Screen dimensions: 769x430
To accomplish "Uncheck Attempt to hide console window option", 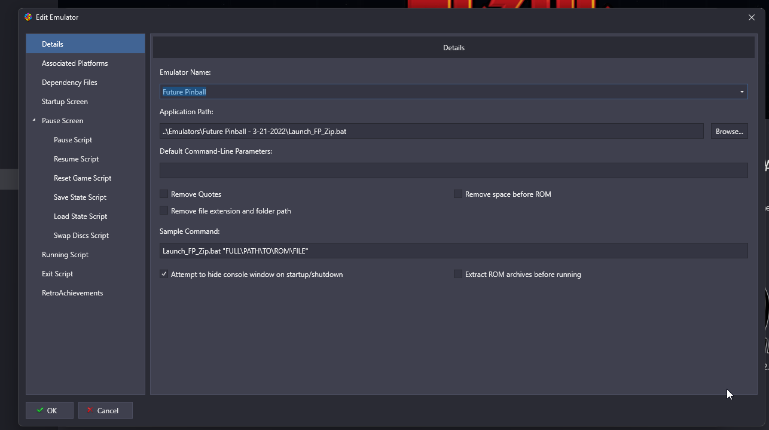I will (164, 275).
